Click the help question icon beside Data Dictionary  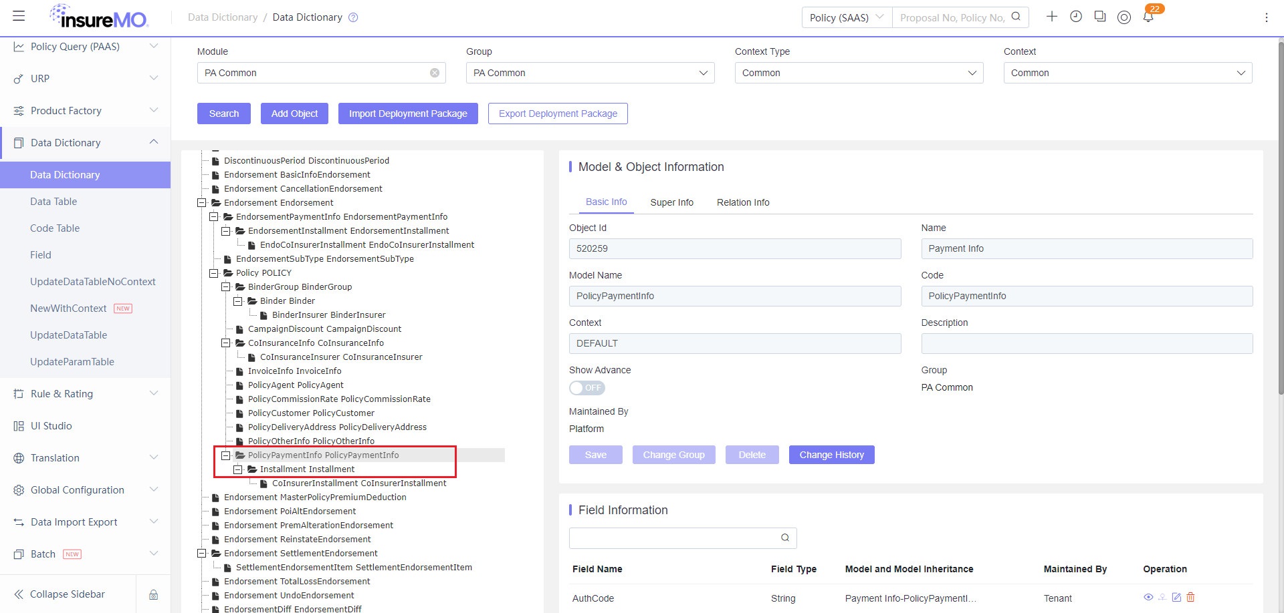pos(353,17)
